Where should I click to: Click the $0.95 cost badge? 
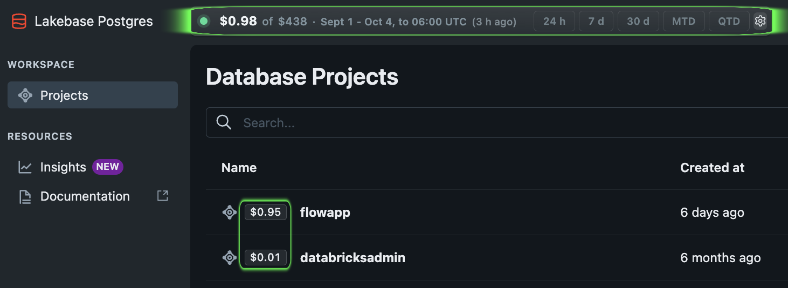266,212
